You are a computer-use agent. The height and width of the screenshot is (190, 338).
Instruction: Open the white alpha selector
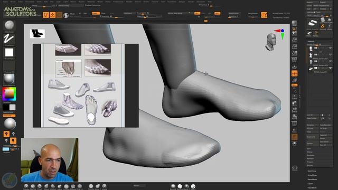tap(9, 53)
